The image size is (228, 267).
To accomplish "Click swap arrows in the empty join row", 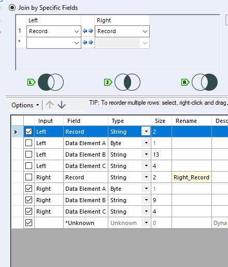I will tap(88, 43).
